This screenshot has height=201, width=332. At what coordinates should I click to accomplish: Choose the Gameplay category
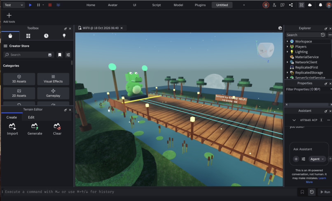(53, 93)
